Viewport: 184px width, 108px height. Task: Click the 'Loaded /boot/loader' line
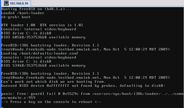23,13
